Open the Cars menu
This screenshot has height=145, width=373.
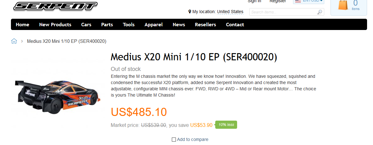click(x=86, y=24)
